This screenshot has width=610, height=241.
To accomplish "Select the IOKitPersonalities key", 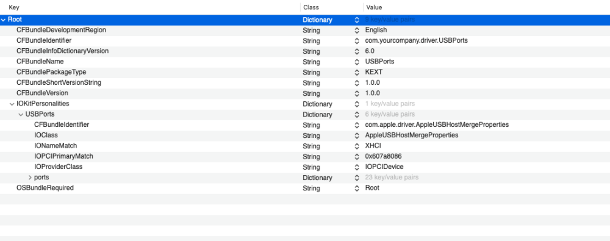I will [43, 104].
